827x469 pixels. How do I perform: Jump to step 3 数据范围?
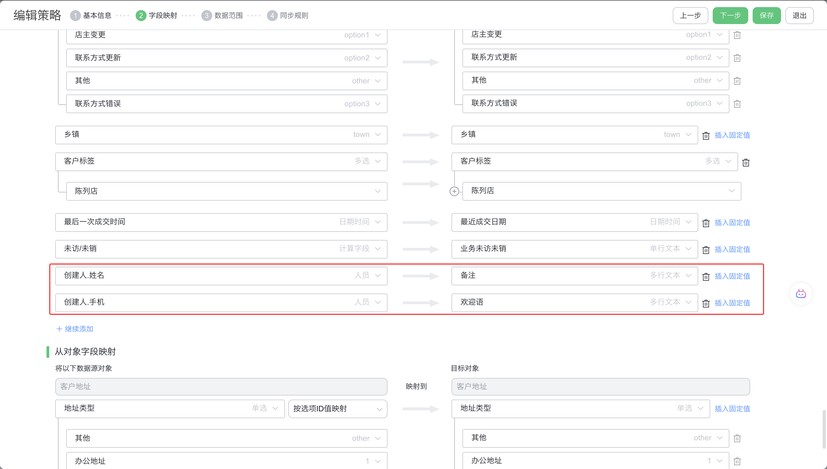pos(222,16)
